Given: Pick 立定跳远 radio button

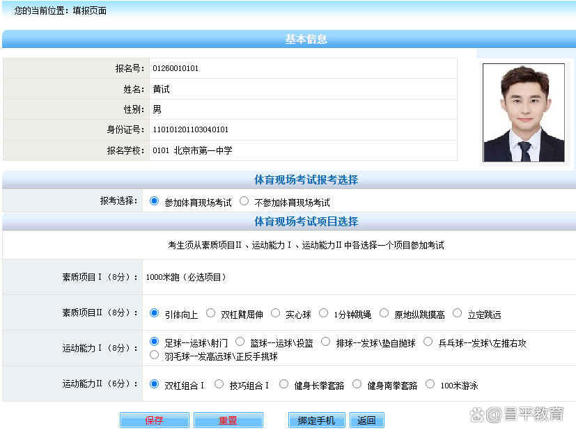Looking at the screenshot, I should [458, 313].
